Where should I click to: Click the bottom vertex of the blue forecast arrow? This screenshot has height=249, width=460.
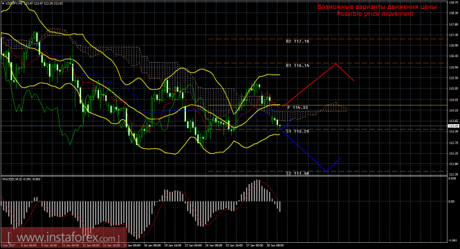coord(326,171)
